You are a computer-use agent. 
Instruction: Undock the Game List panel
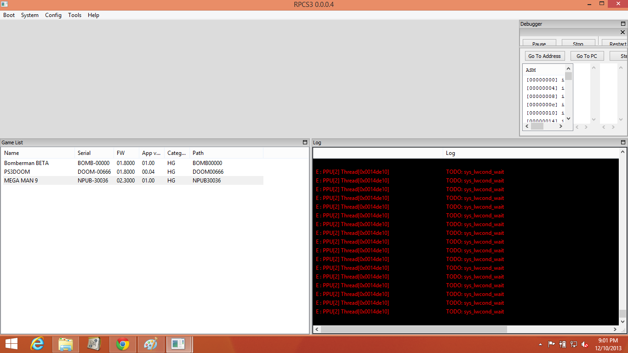pyautogui.click(x=305, y=142)
